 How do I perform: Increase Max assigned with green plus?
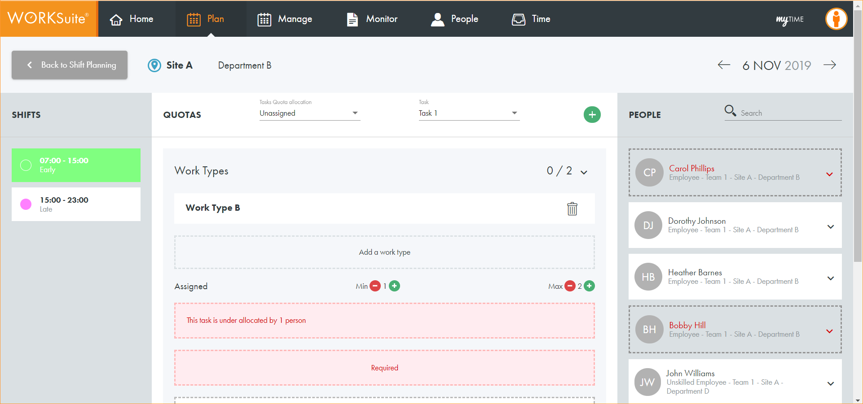[x=590, y=286]
